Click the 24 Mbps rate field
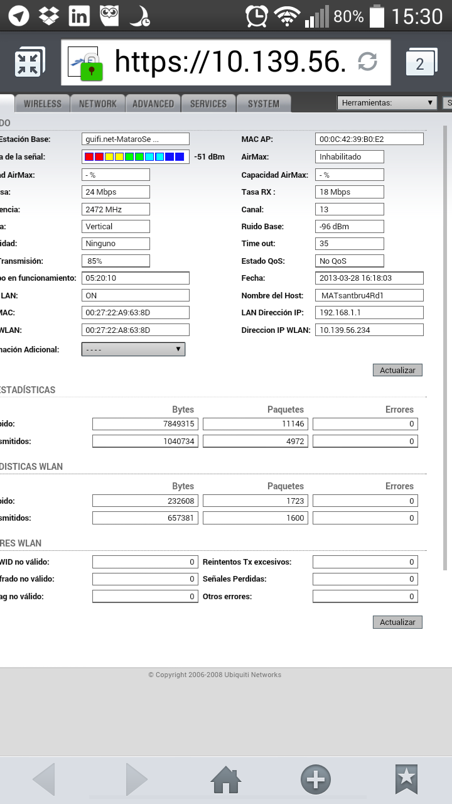 pyautogui.click(x=116, y=192)
